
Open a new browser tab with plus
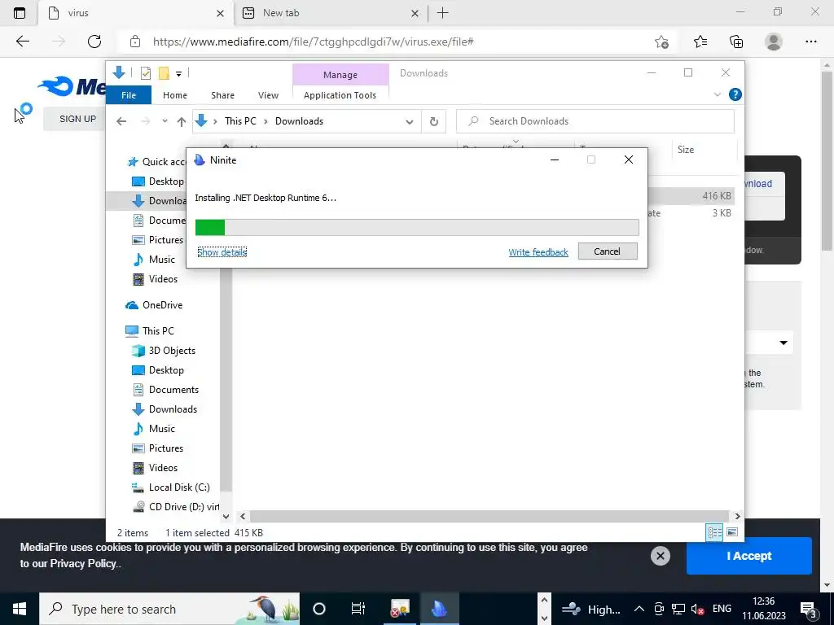click(x=442, y=13)
